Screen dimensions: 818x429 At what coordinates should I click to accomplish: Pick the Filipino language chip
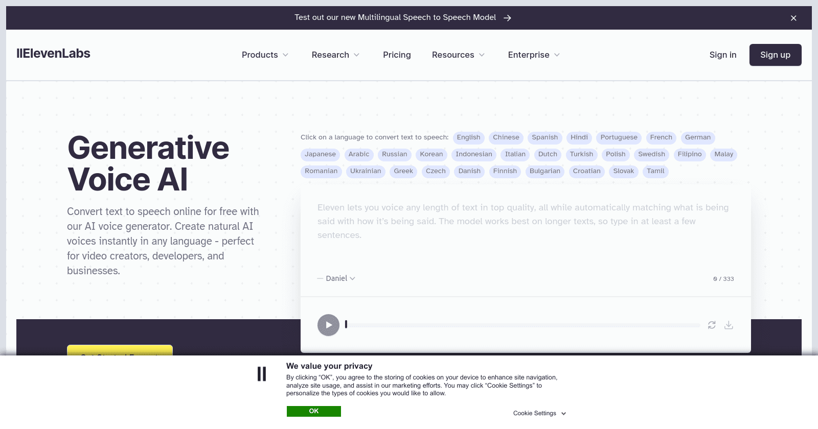click(690, 154)
